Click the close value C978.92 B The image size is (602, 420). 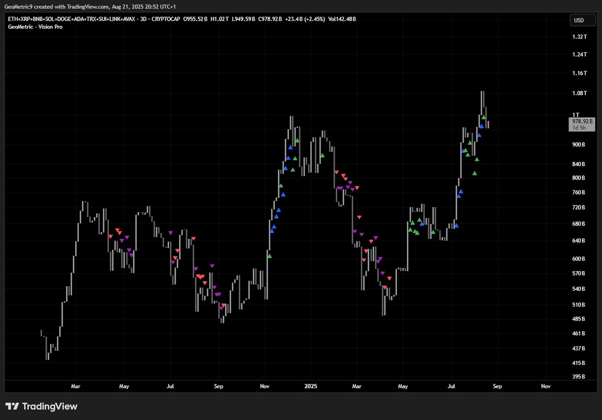[x=270, y=19]
